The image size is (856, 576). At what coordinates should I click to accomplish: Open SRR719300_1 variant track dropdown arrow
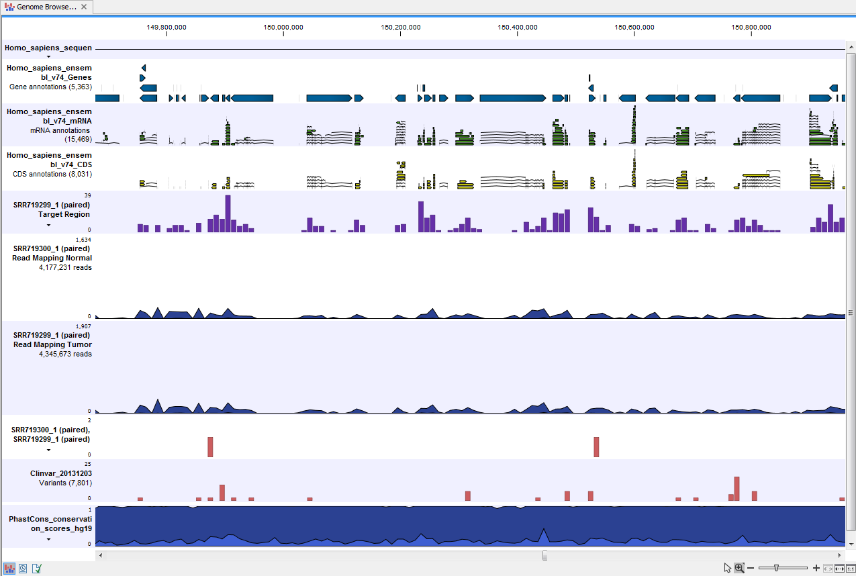[48, 449]
